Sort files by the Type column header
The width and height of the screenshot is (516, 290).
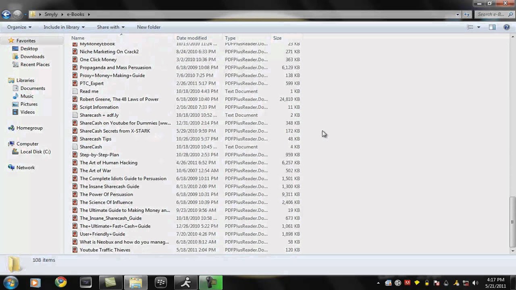246,38
